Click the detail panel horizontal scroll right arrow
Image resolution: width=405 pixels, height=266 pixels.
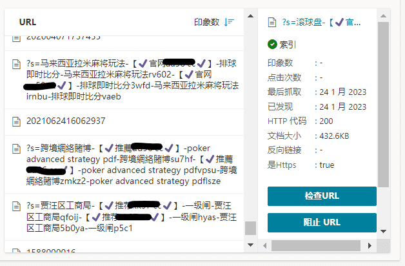pos(370,245)
